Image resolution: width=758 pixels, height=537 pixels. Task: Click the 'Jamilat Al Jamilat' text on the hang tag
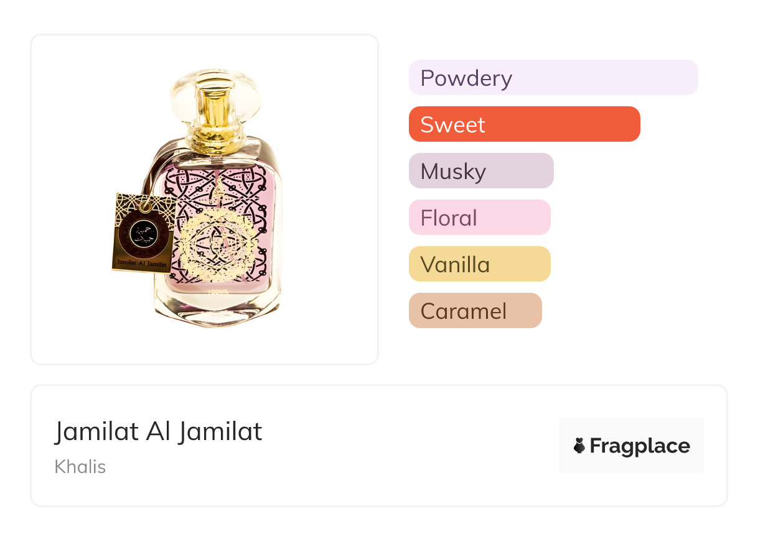point(142,264)
